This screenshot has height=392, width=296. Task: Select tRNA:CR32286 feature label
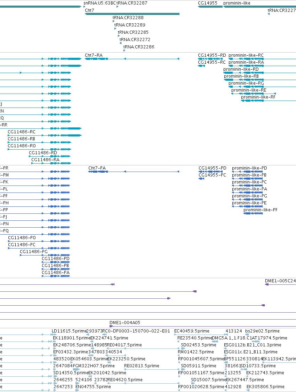pos(139,47)
